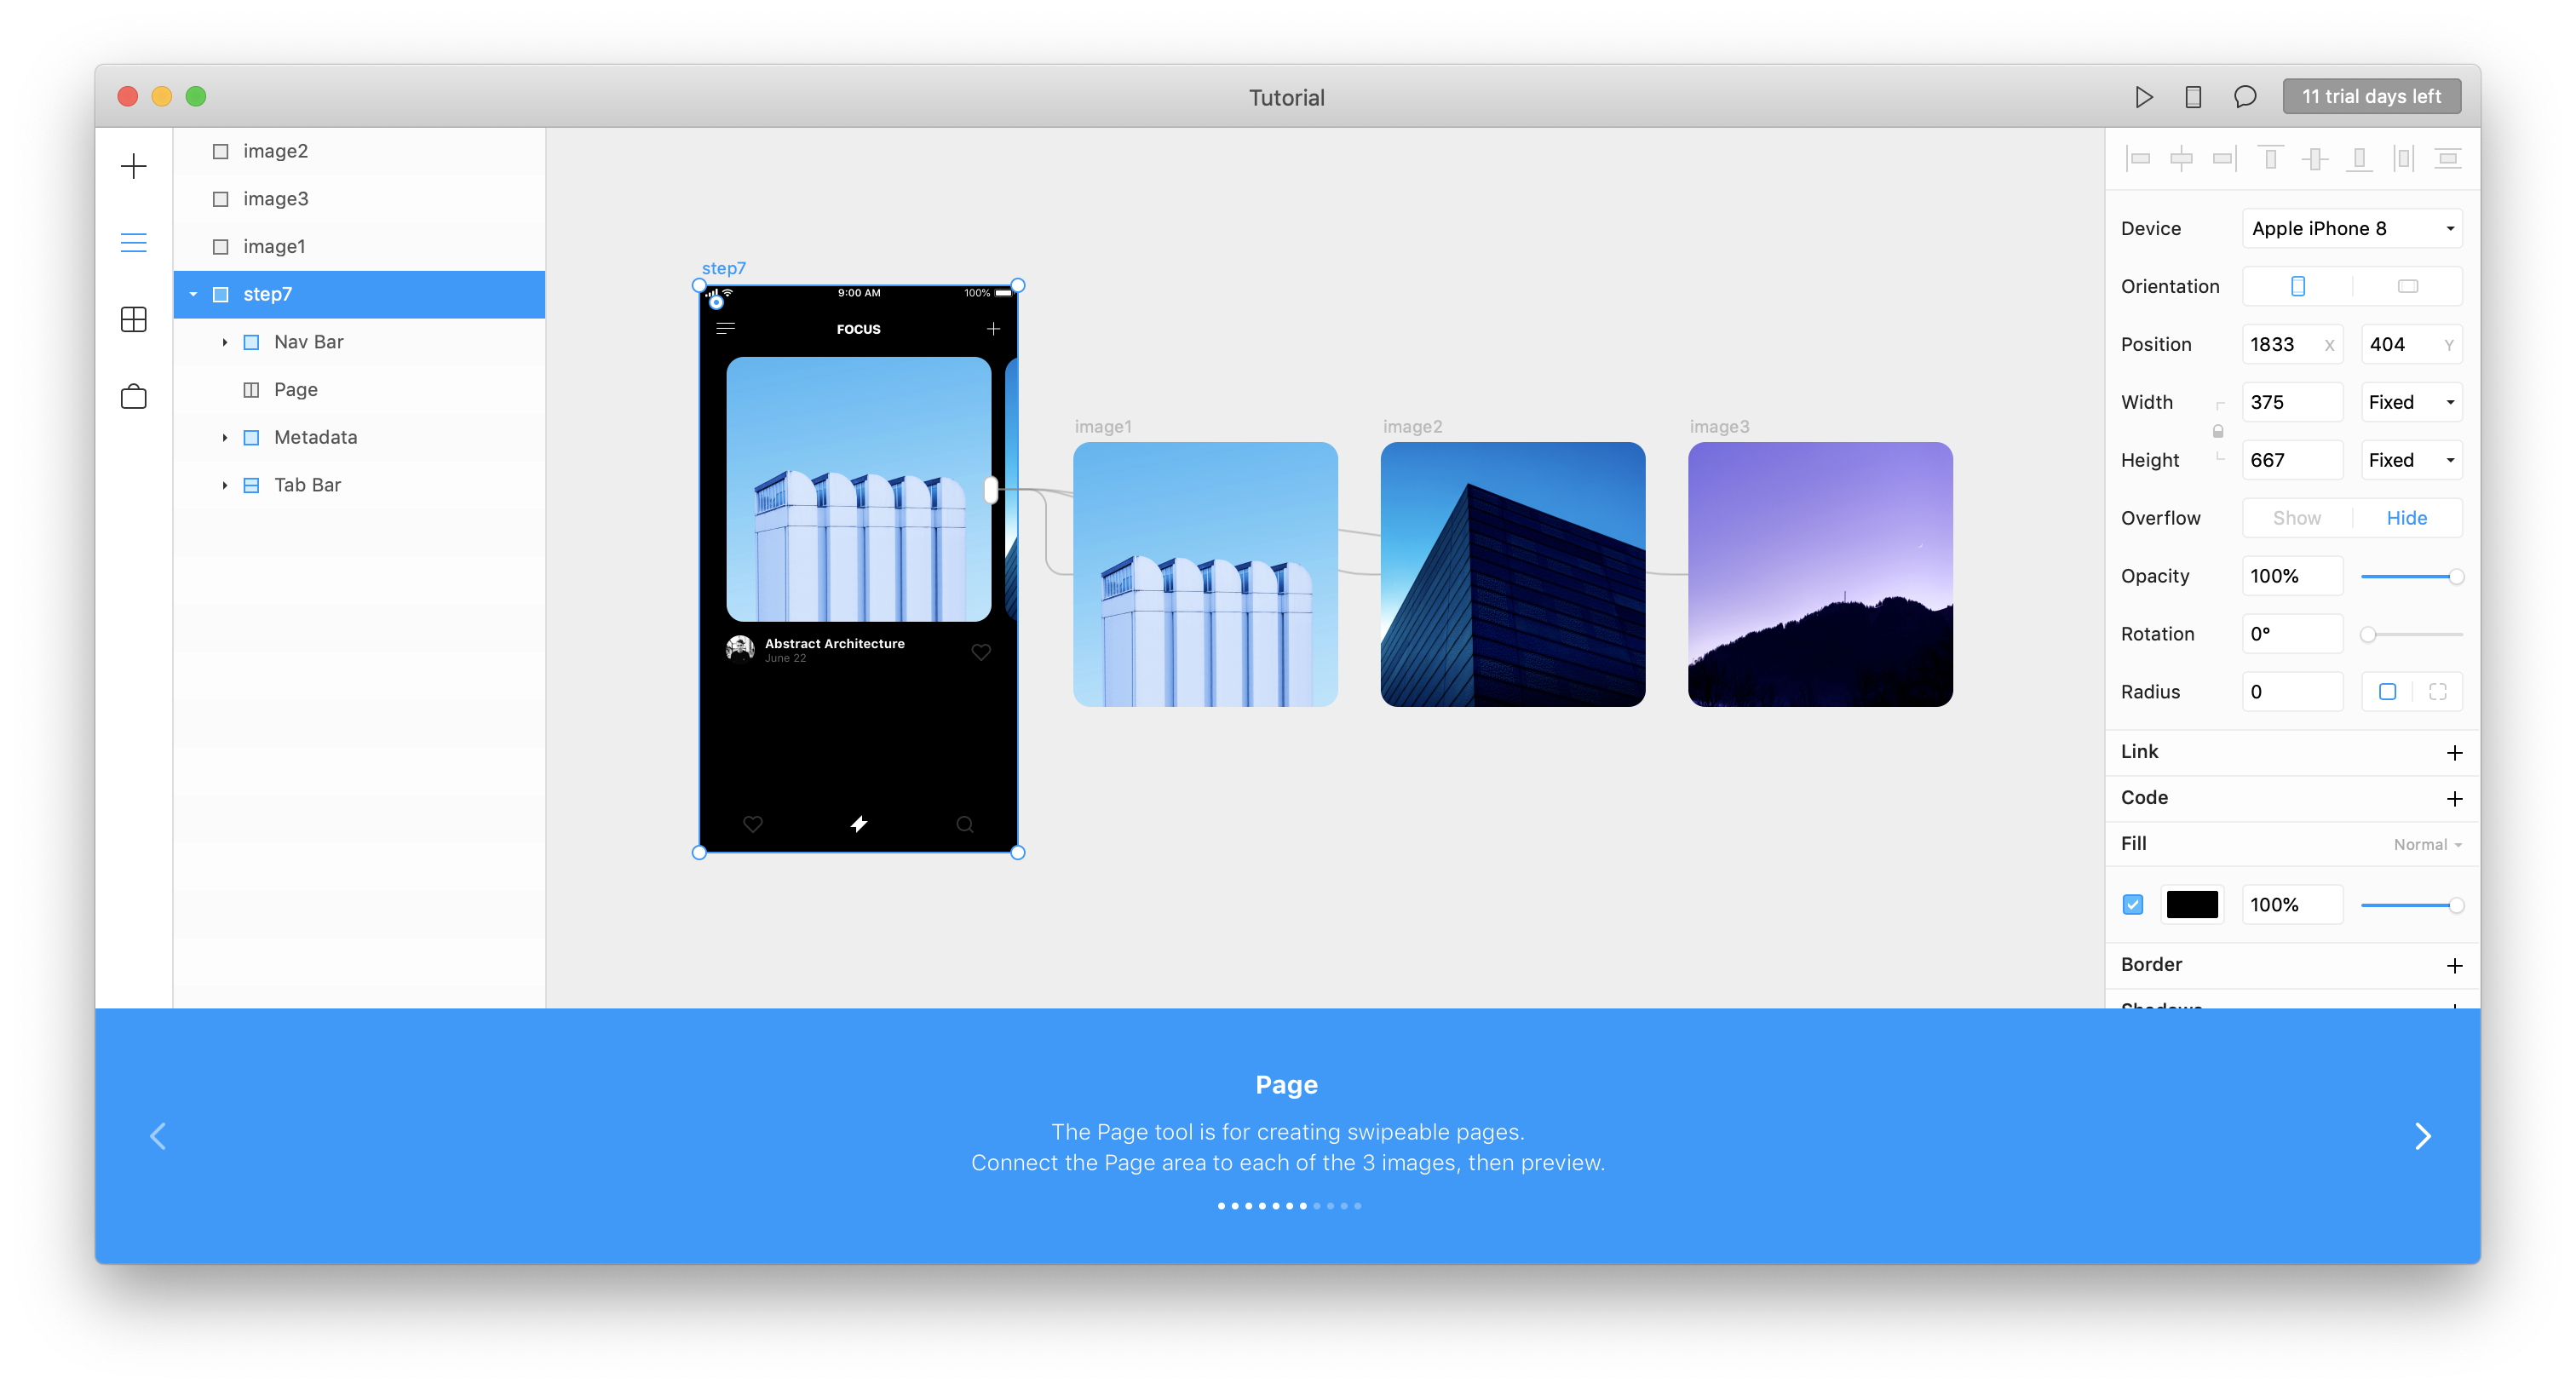This screenshot has width=2576, height=1390.
Task: Click the align top edges icon
Action: tap(2270, 158)
